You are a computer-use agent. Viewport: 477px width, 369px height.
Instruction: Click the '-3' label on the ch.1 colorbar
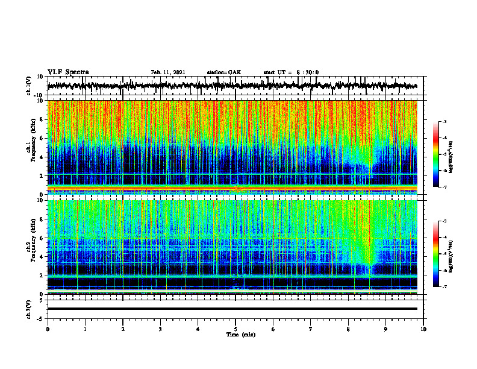pyautogui.click(x=444, y=122)
